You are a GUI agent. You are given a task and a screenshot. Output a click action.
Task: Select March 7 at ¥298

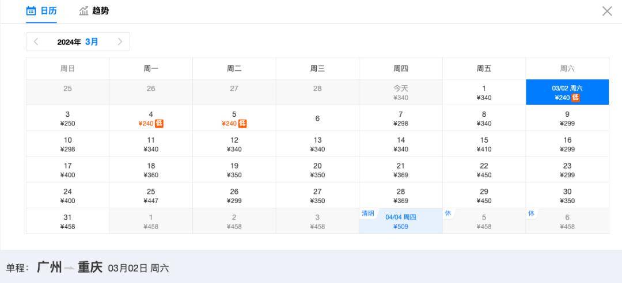click(x=401, y=118)
